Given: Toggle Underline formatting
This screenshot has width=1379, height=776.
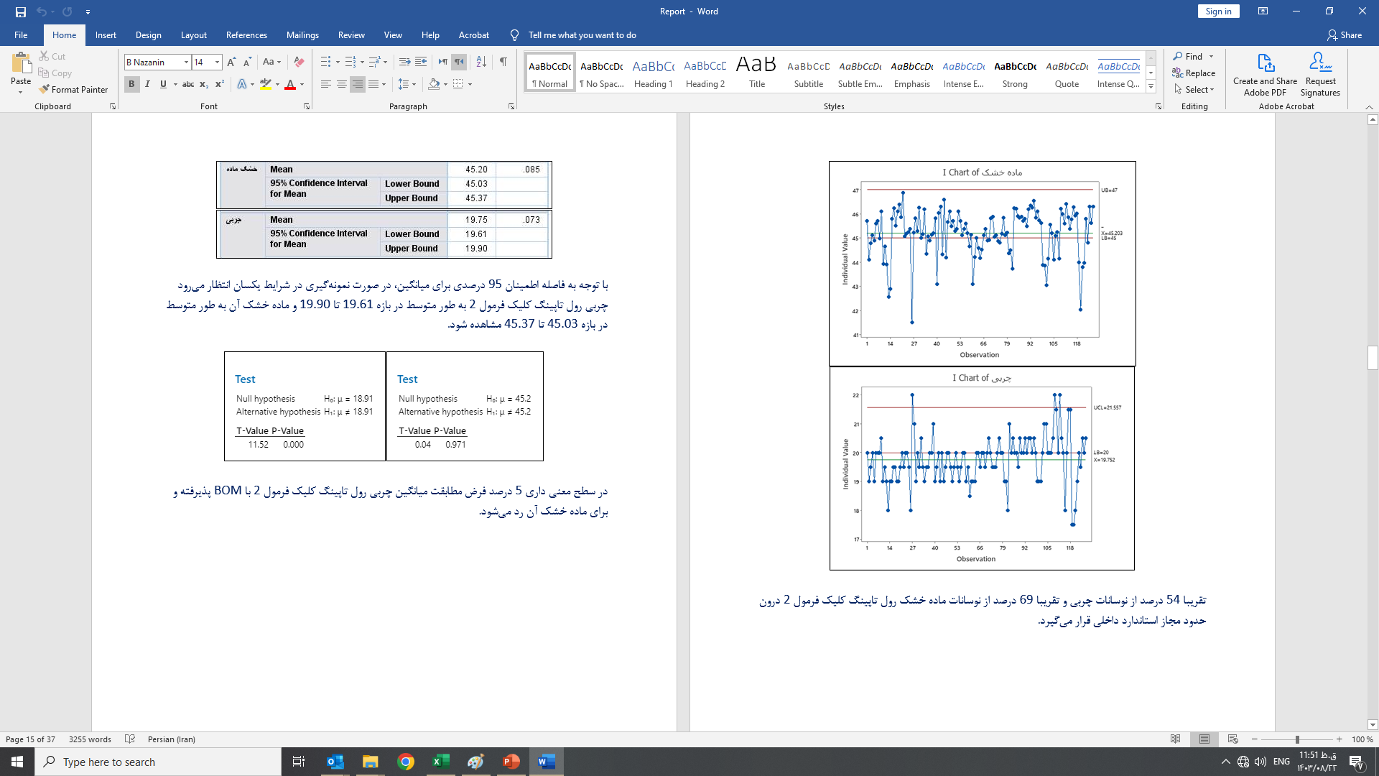Looking at the screenshot, I should click(x=163, y=85).
